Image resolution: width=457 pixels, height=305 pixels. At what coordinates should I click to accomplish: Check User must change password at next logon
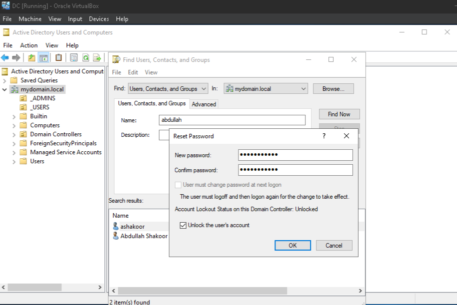pyautogui.click(x=178, y=185)
